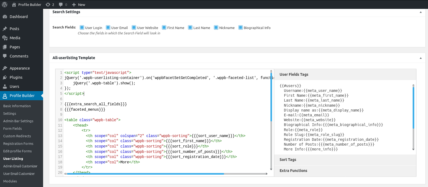Click the User Fields Tags vertical scrollbar

[x=413, y=107]
